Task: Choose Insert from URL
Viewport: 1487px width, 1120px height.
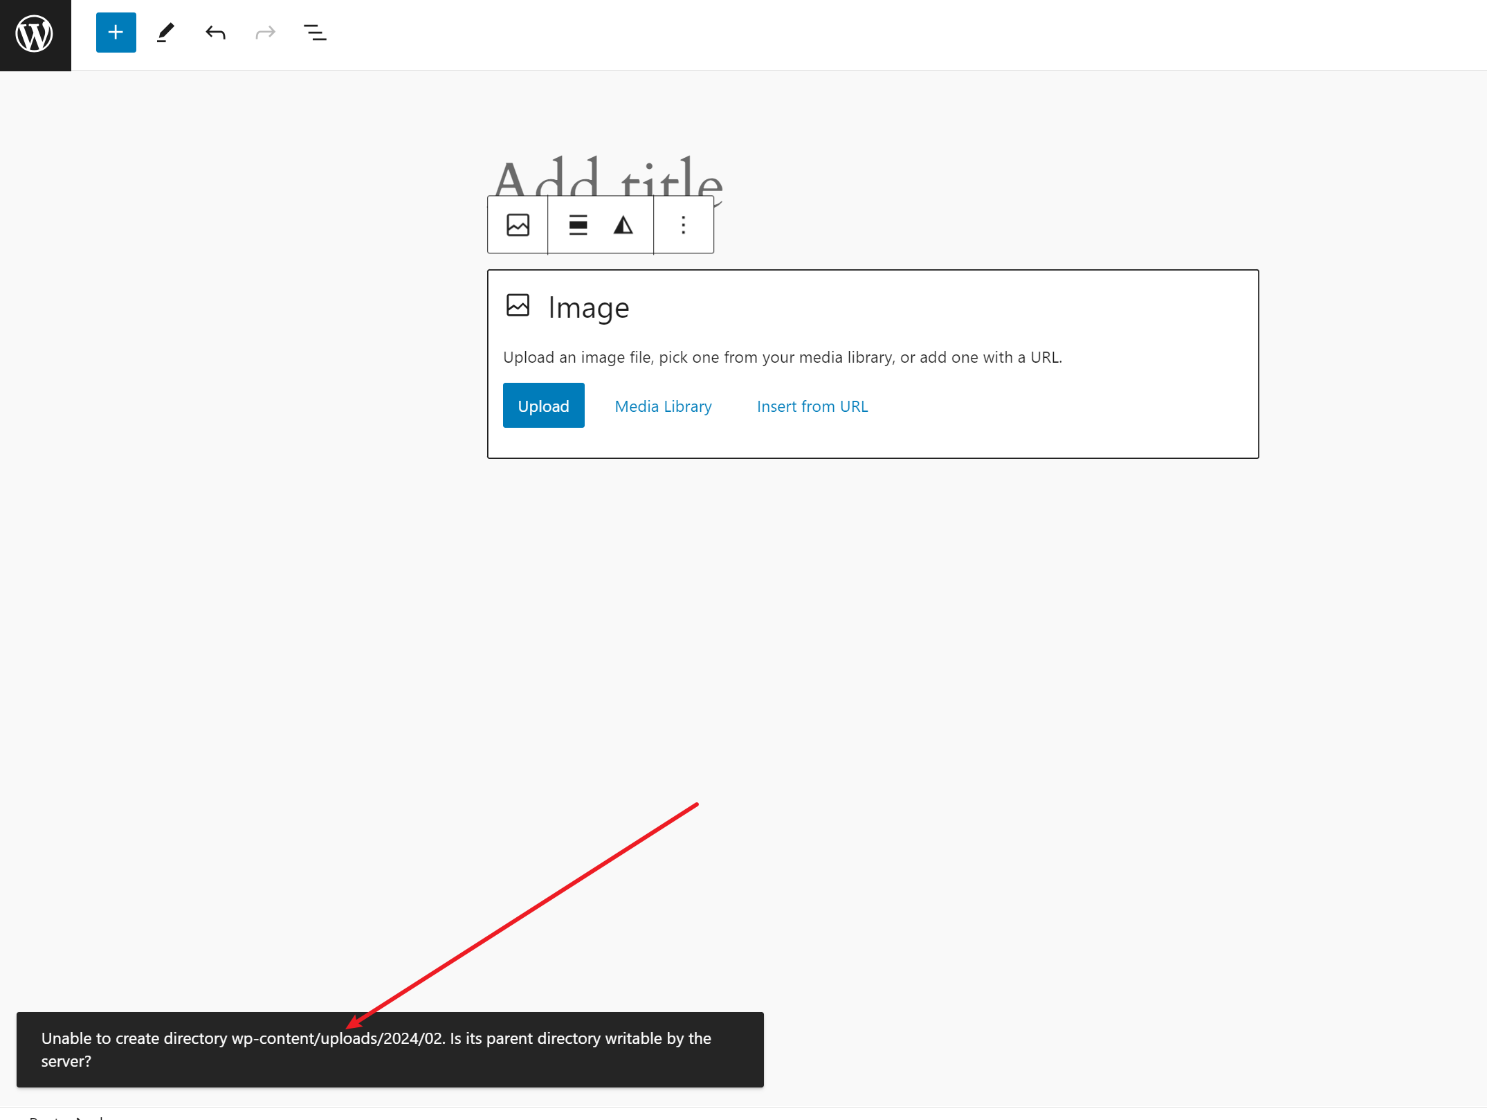Action: [x=812, y=406]
